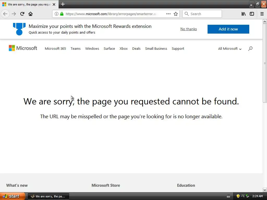Open the Xbox nav item
Image resolution: width=267 pixels, height=200 pixels.
124,49
